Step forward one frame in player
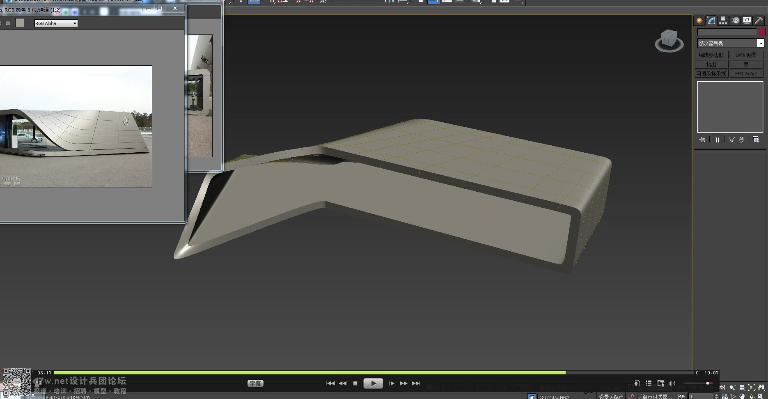The width and height of the screenshot is (768, 399). coord(392,383)
